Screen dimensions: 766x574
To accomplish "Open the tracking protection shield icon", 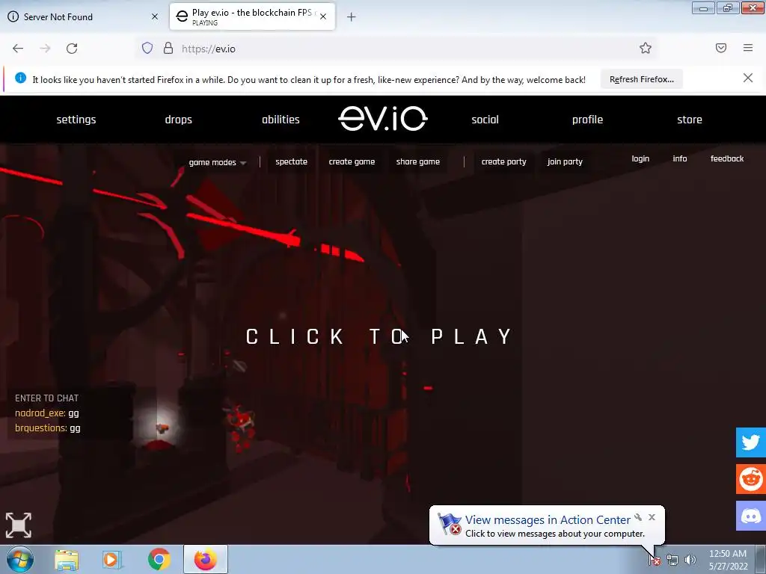I will pos(147,49).
